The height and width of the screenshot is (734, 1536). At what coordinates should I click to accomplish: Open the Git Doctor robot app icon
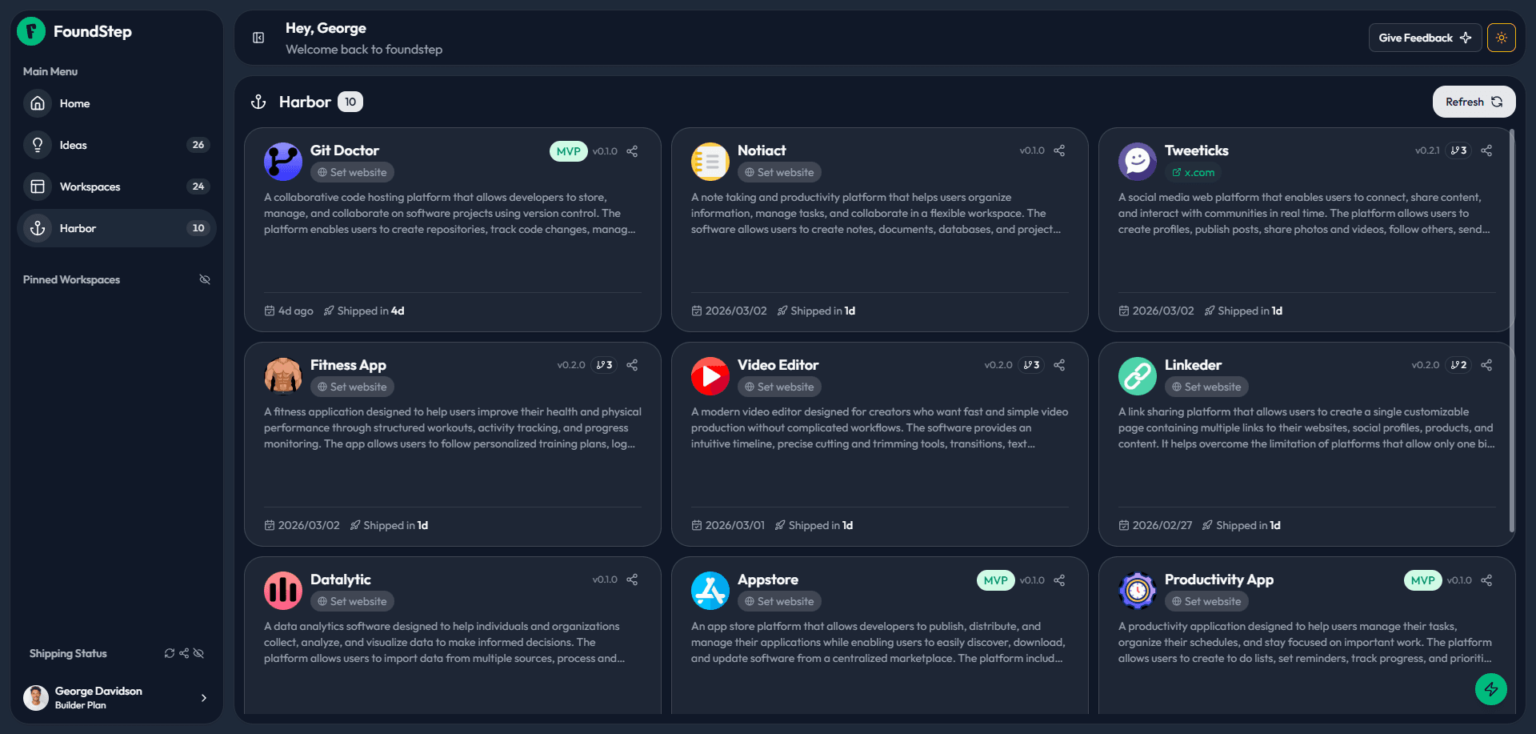click(282, 162)
